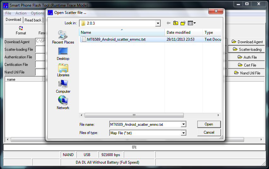
Task: Sort by Date modified column header
Action: 183,32
